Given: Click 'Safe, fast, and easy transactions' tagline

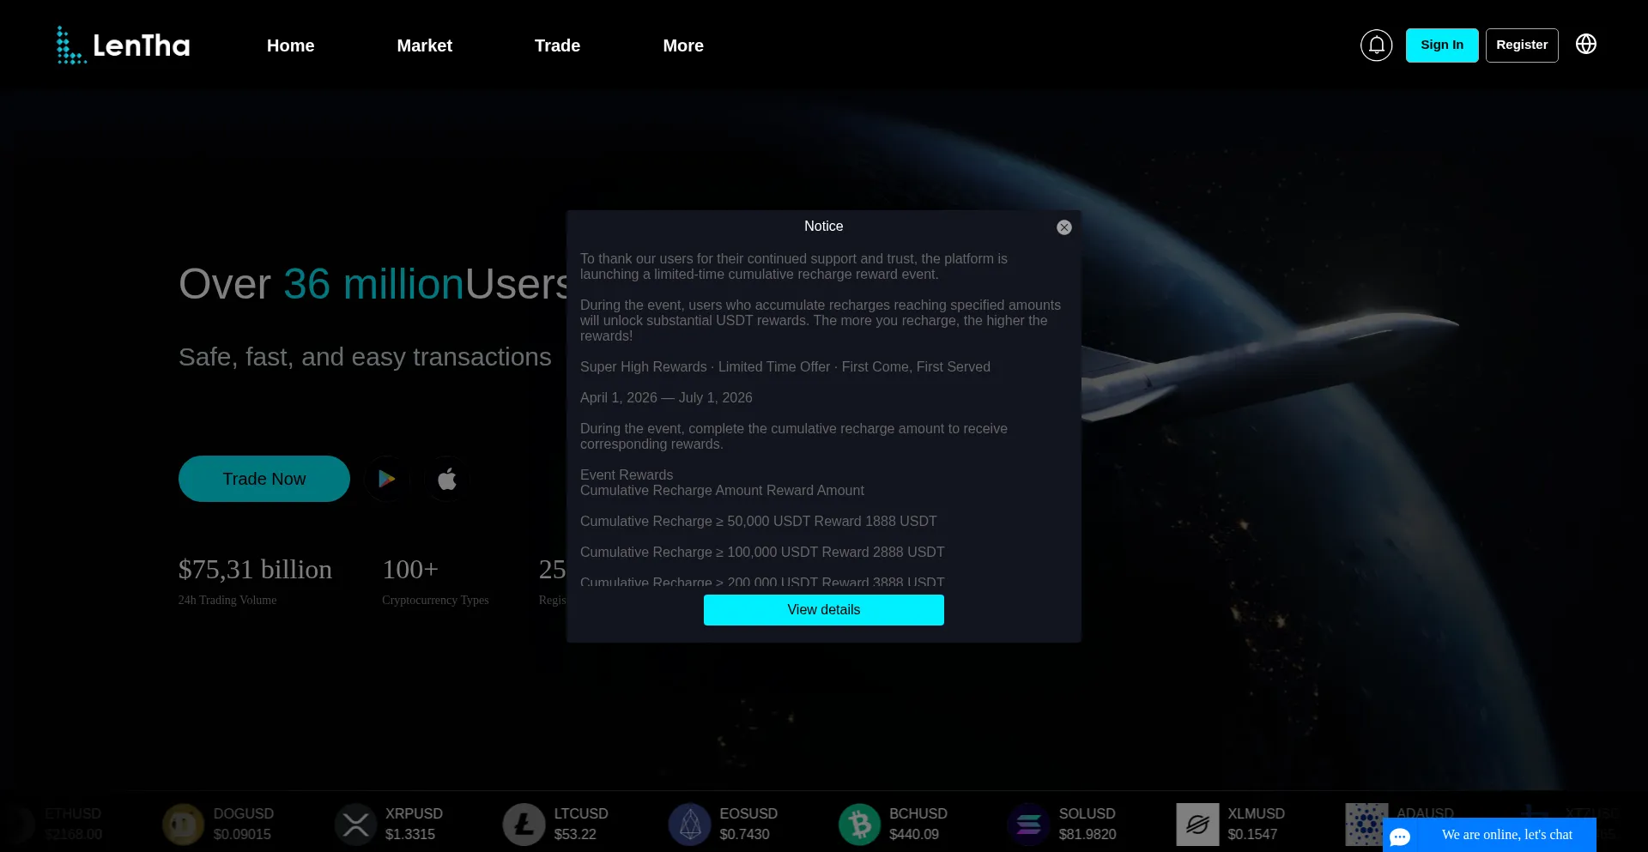Looking at the screenshot, I should [x=365, y=357].
